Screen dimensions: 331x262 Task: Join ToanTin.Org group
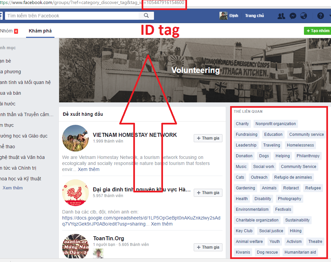click(x=208, y=247)
